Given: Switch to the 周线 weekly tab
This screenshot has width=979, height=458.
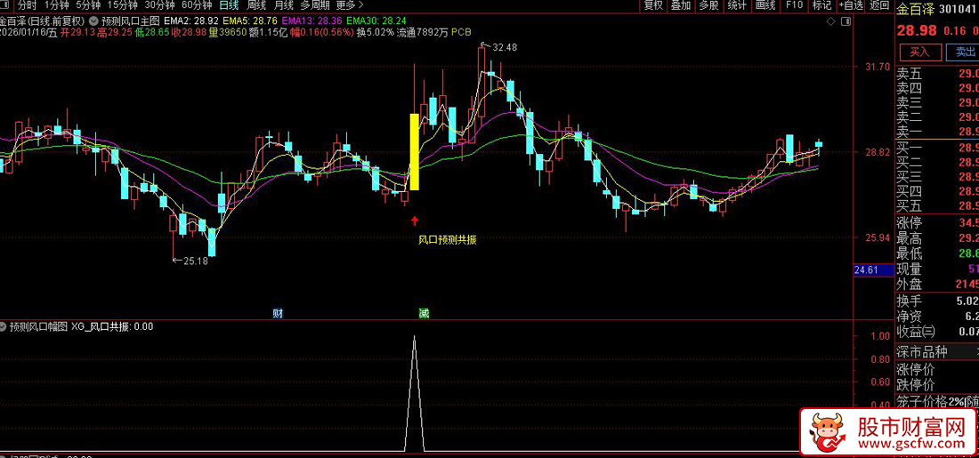Looking at the screenshot, I should tap(256, 5).
